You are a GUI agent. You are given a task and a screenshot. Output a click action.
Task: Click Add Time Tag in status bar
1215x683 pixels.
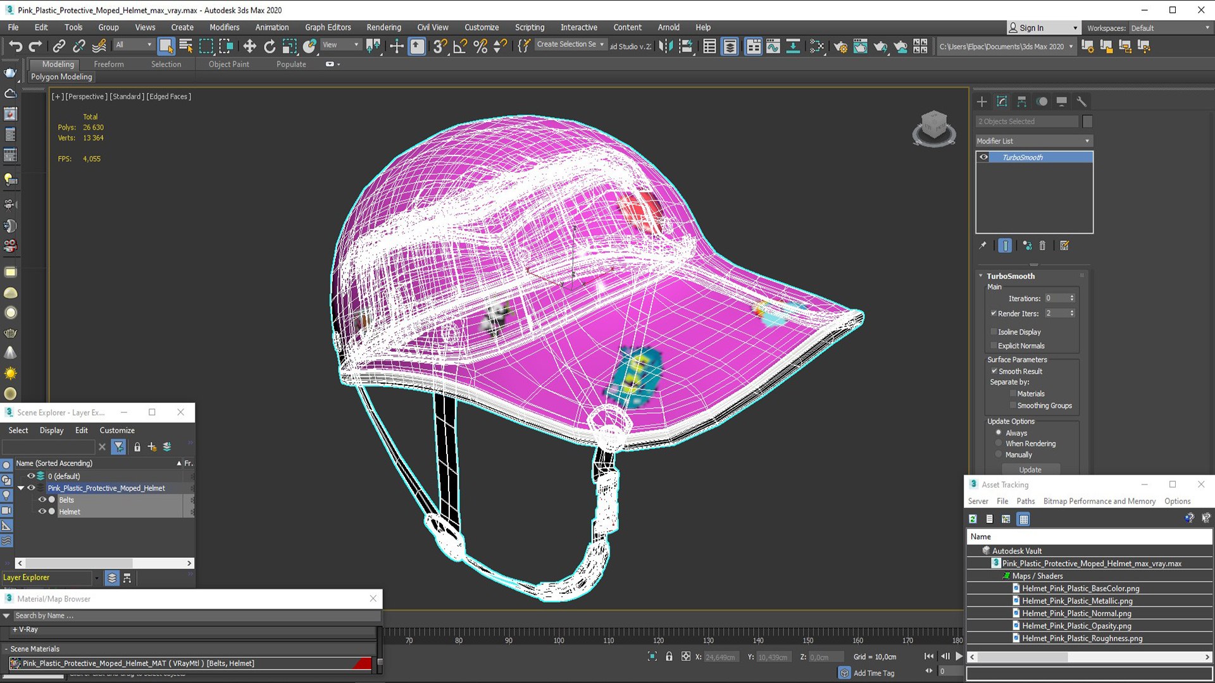[x=873, y=673]
